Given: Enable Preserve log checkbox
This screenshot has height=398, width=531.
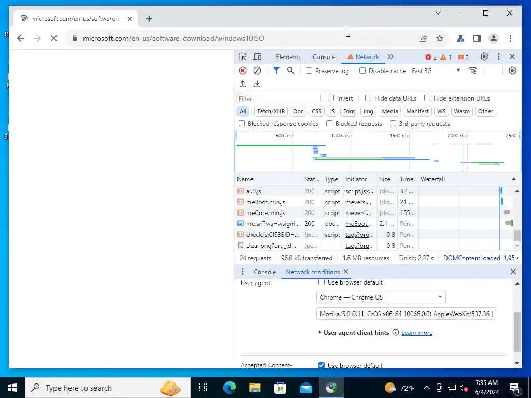Looking at the screenshot, I should [x=309, y=70].
